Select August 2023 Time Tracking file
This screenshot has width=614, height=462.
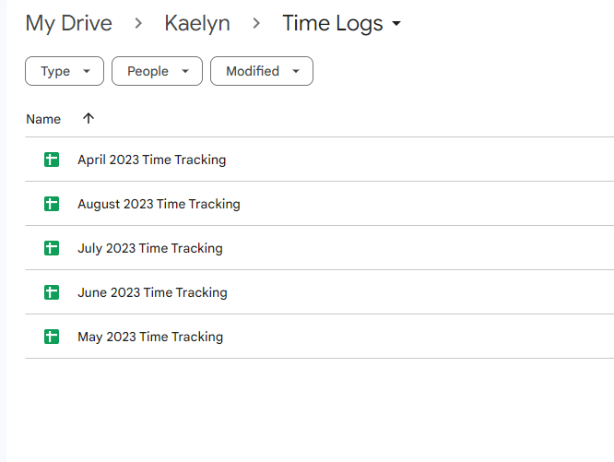(159, 204)
